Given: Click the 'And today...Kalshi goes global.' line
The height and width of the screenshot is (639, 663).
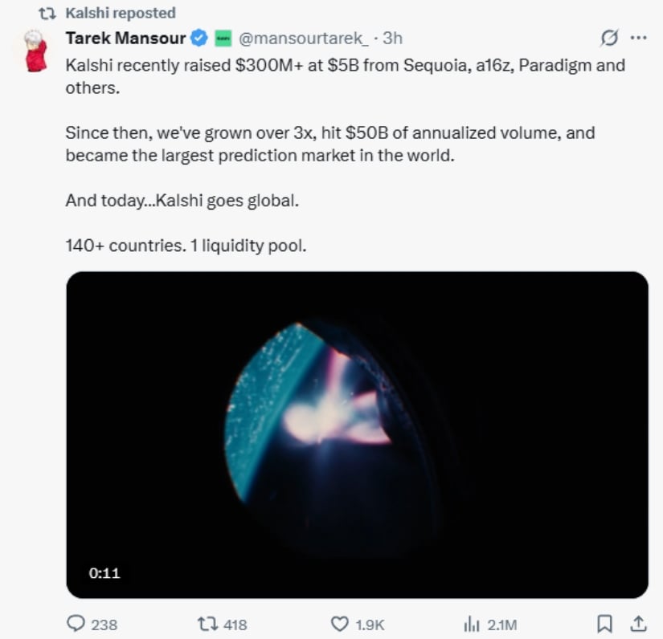Looking at the screenshot, I should pyautogui.click(x=182, y=200).
